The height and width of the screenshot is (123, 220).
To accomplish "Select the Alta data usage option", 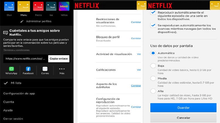I will pyautogui.click(x=153, y=91).
